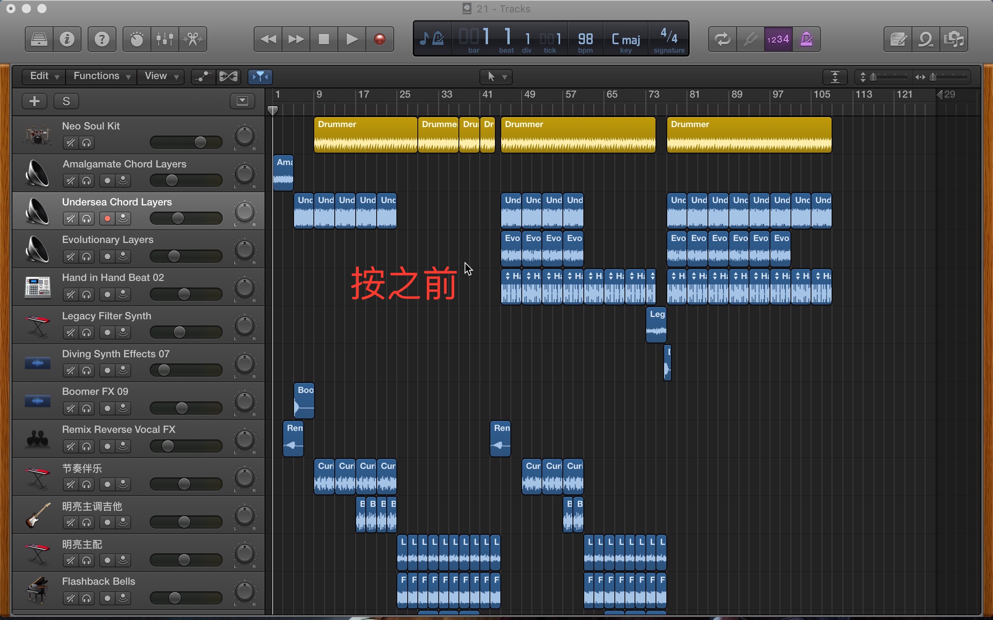Open the Library panel
993x620 pixels.
coord(39,40)
